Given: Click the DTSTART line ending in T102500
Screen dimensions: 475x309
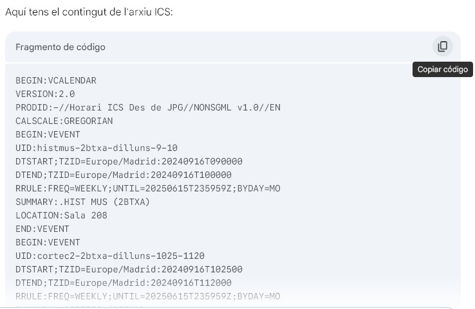Looking at the screenshot, I should 129,269.
